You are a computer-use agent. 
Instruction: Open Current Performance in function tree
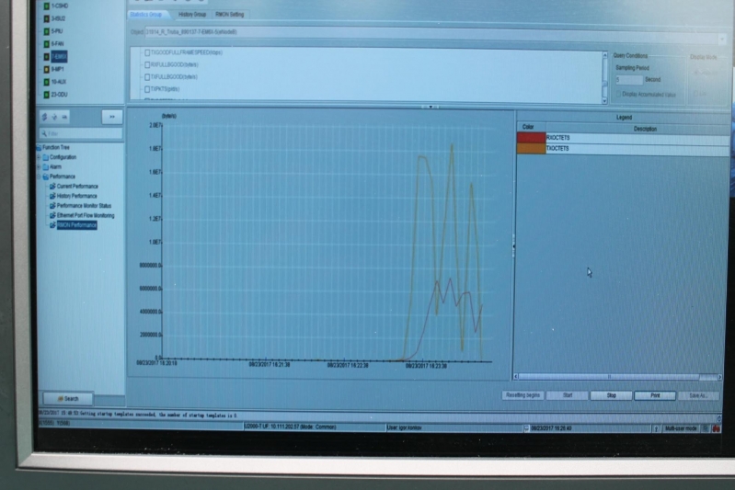77,187
